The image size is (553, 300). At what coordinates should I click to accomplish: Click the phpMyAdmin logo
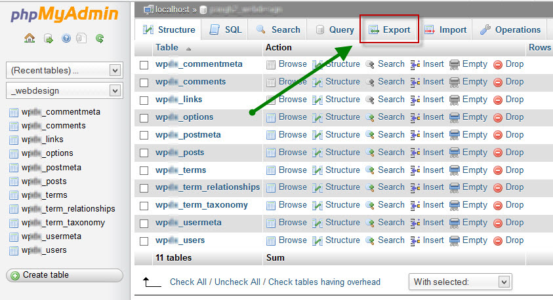[x=64, y=14]
